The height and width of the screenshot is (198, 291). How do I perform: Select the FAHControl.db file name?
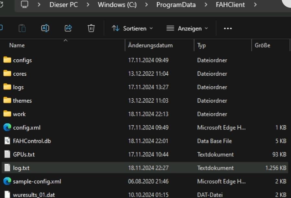32,141
